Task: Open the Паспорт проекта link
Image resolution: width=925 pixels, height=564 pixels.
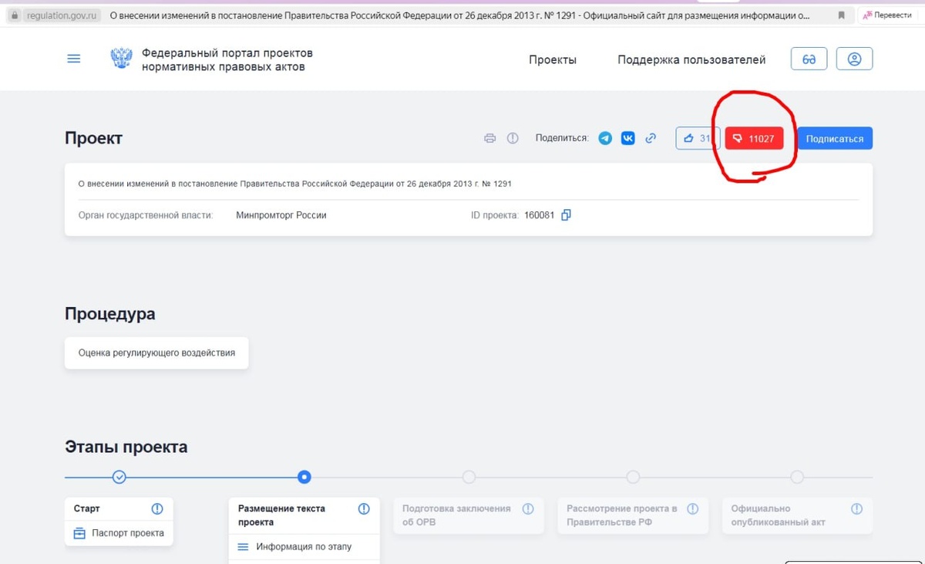Action: pos(128,533)
